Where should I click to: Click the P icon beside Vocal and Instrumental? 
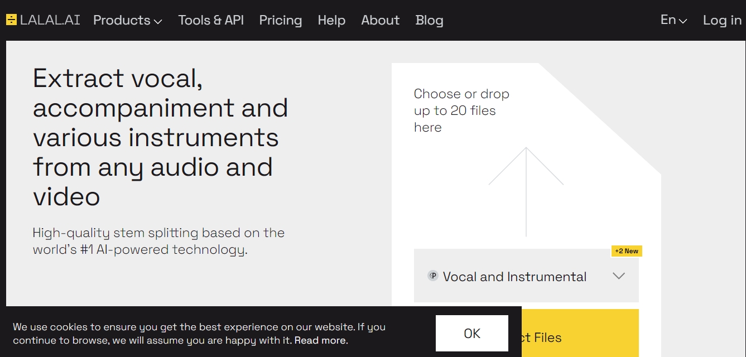coord(432,276)
